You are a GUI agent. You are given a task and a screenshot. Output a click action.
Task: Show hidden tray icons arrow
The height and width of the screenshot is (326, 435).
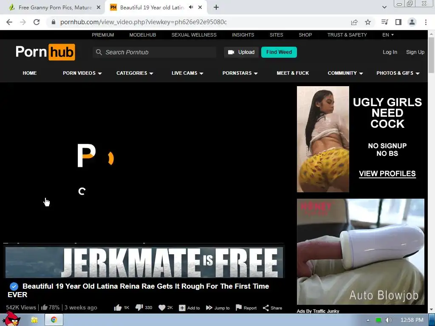coord(368,320)
